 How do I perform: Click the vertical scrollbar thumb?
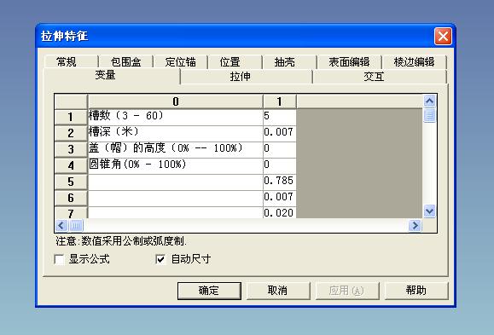[x=430, y=115]
